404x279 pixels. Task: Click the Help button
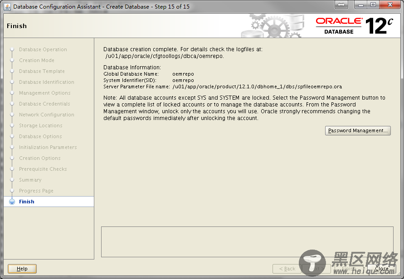(22, 269)
